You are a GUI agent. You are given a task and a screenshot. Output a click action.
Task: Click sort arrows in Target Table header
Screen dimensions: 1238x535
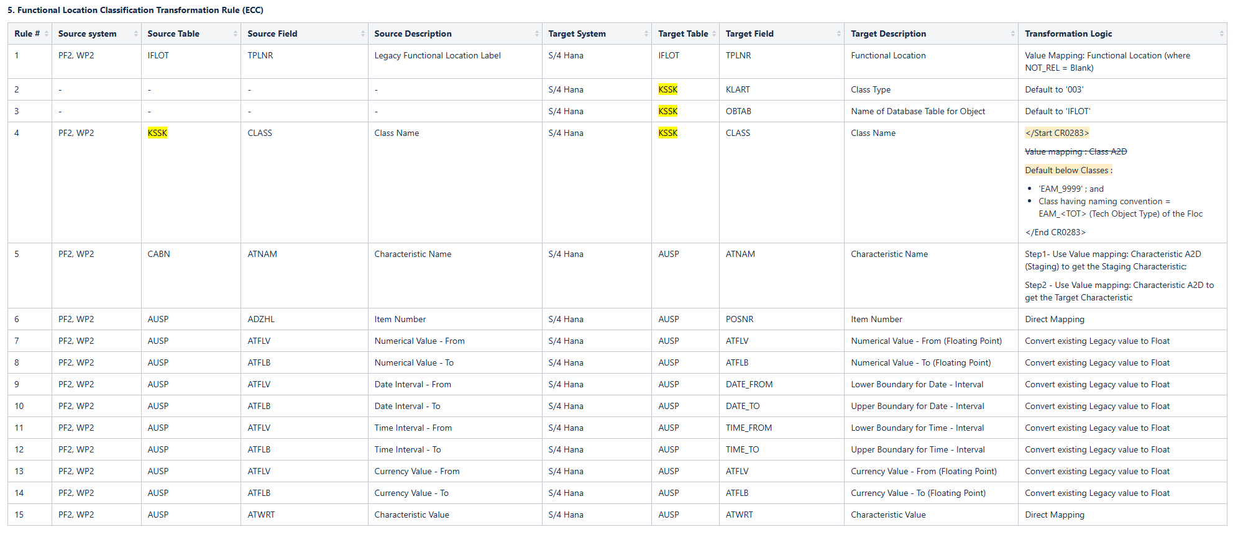tap(714, 34)
